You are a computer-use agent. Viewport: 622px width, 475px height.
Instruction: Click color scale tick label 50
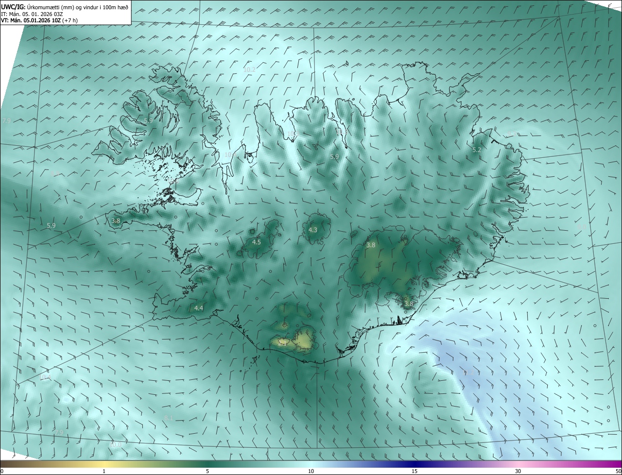tap(618, 471)
